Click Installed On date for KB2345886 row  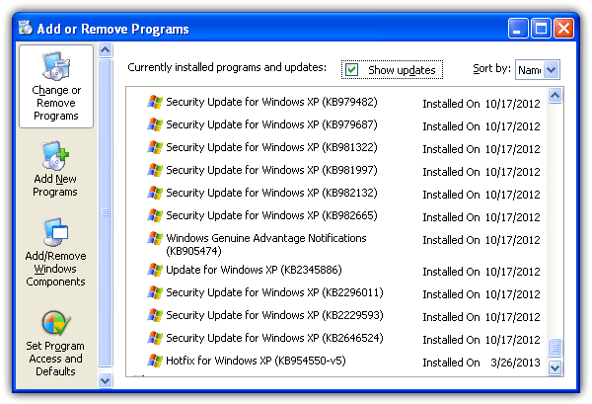pyautogui.click(x=512, y=272)
